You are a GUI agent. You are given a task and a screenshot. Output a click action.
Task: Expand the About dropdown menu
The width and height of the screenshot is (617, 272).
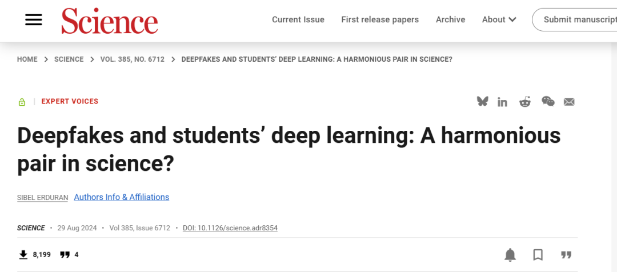pos(499,19)
